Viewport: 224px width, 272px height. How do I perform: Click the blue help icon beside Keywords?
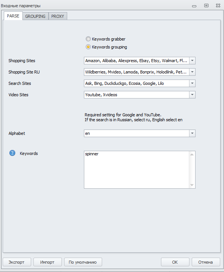[13, 153]
